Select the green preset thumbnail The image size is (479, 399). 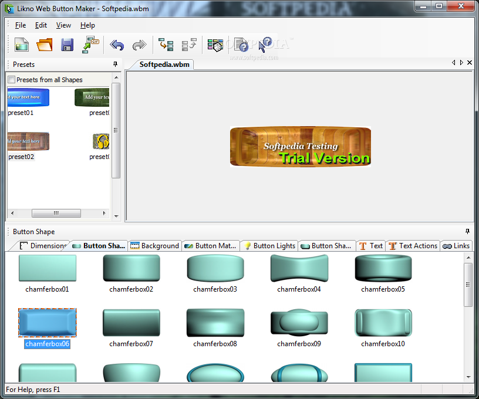tap(92, 97)
